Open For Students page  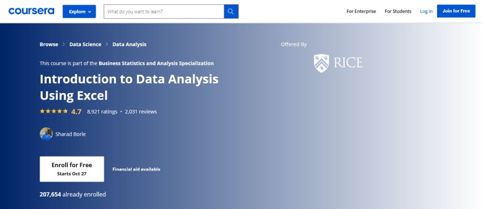point(398,12)
